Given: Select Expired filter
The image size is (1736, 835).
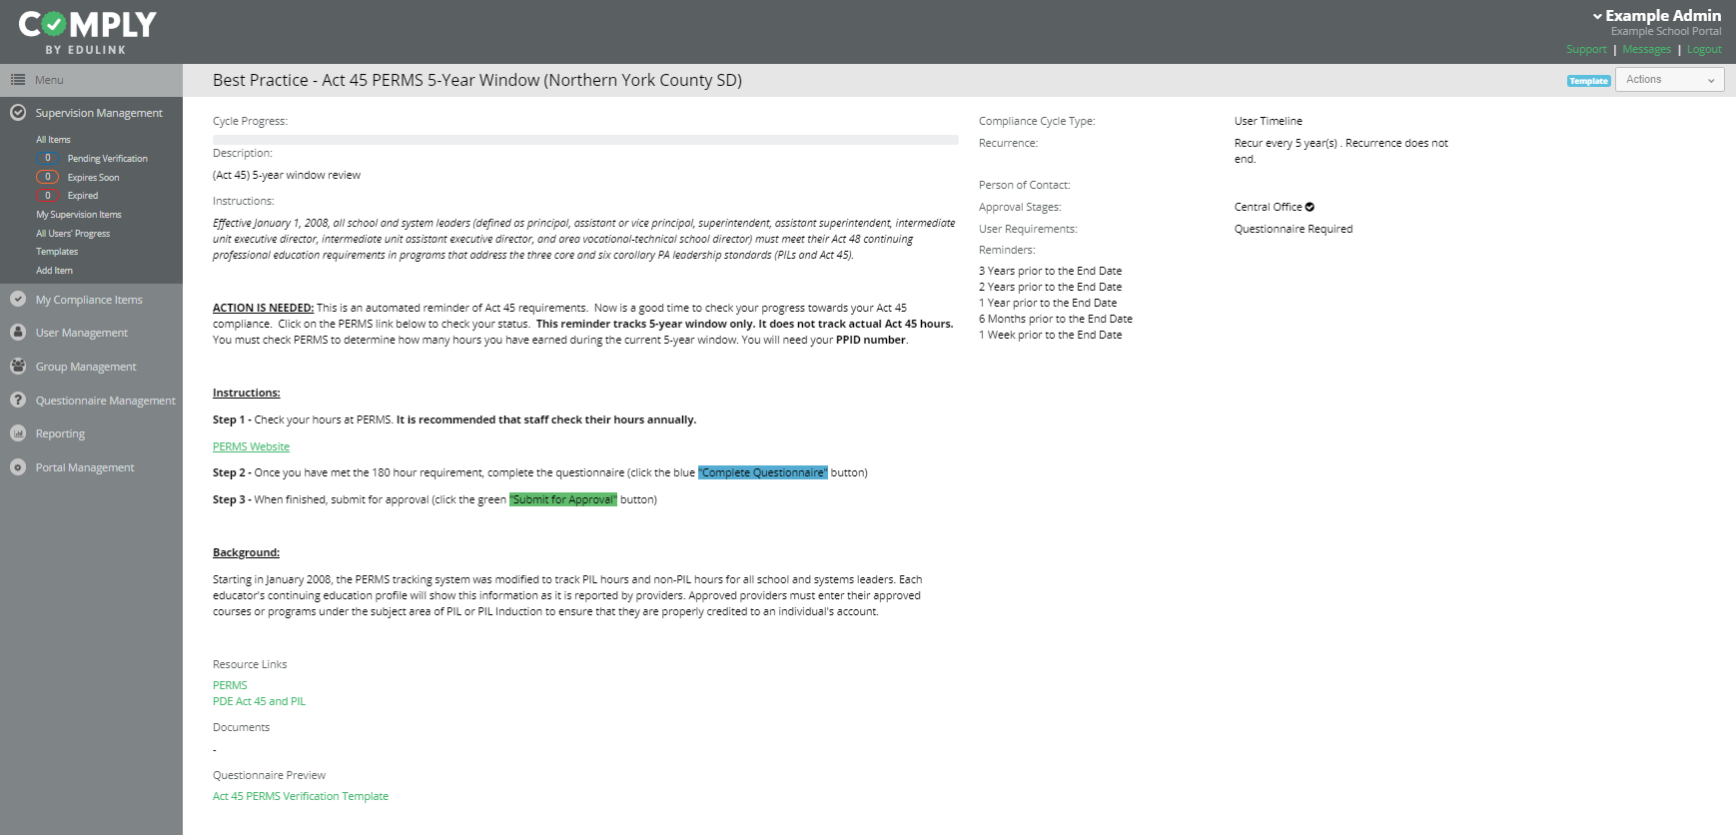Looking at the screenshot, I should pyautogui.click(x=83, y=196).
